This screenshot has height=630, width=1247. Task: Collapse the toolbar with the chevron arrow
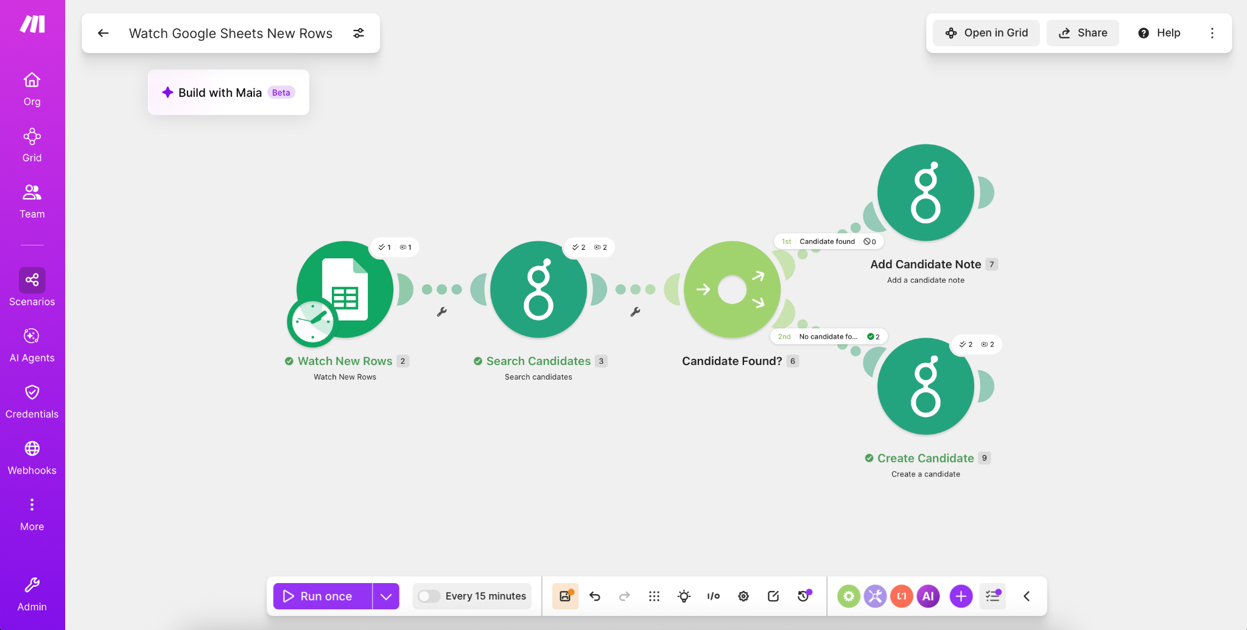click(1027, 596)
